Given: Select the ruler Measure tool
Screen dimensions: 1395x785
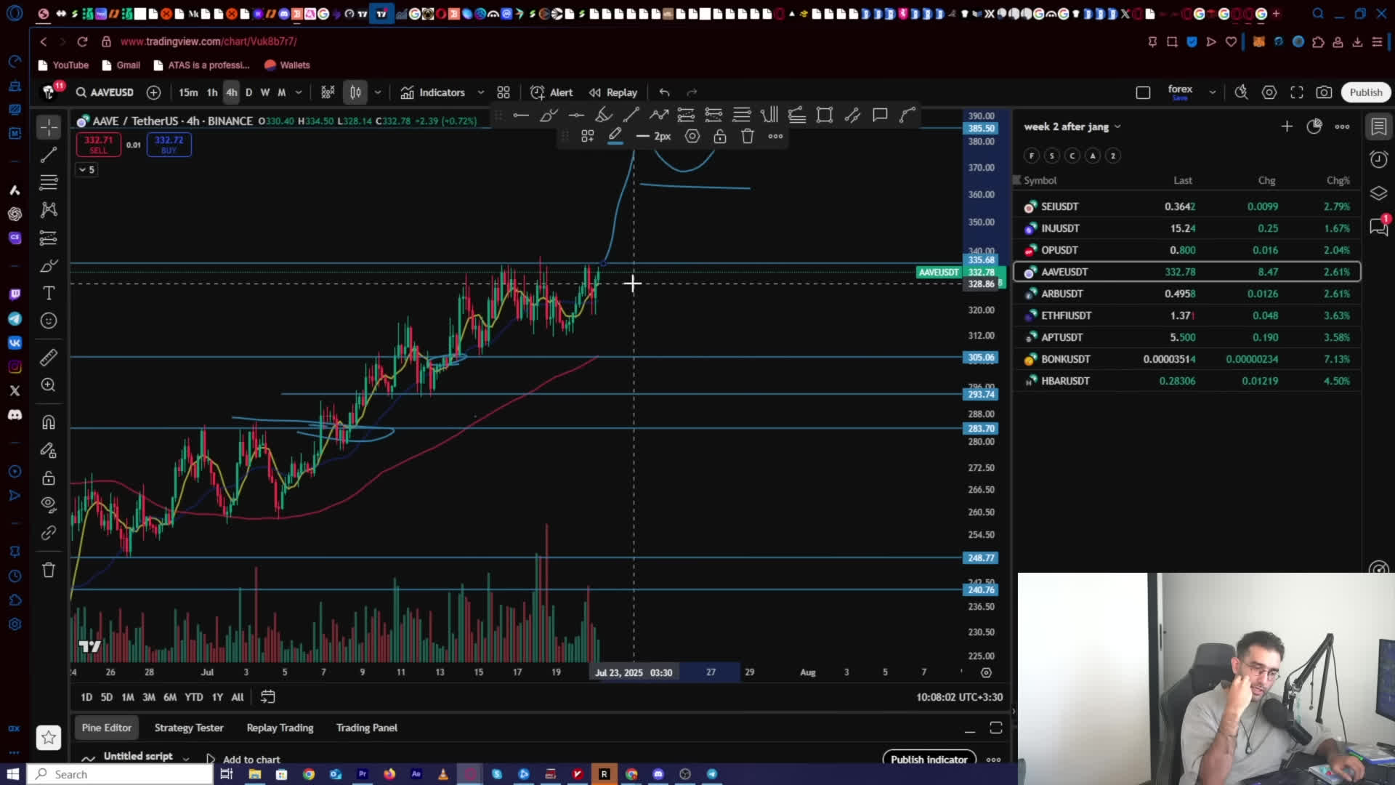Looking at the screenshot, I should click(x=49, y=358).
